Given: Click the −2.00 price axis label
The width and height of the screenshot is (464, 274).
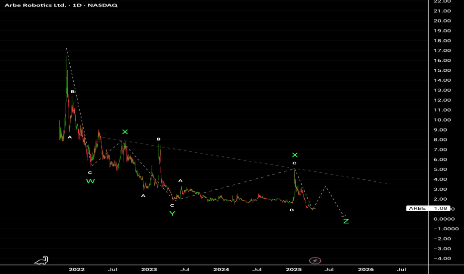Looking at the screenshot, I should coord(442,239).
